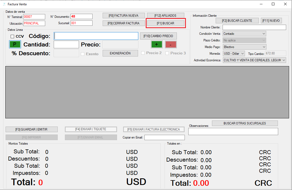Screen dimensions: 292x190
Task: Close the Factura Venta window
Action: pos(285,4)
